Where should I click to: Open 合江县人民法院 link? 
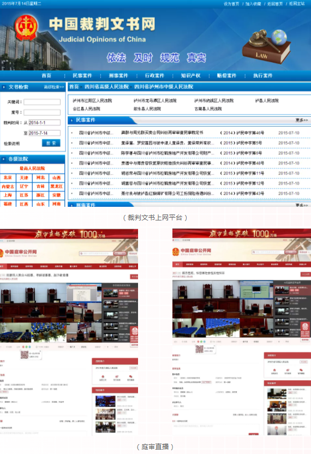click(x=86, y=109)
